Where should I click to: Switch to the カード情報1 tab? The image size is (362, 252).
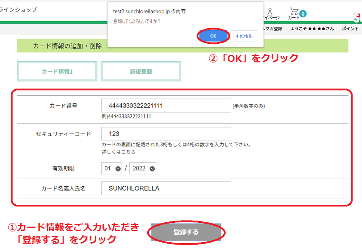pyautogui.click(x=57, y=71)
